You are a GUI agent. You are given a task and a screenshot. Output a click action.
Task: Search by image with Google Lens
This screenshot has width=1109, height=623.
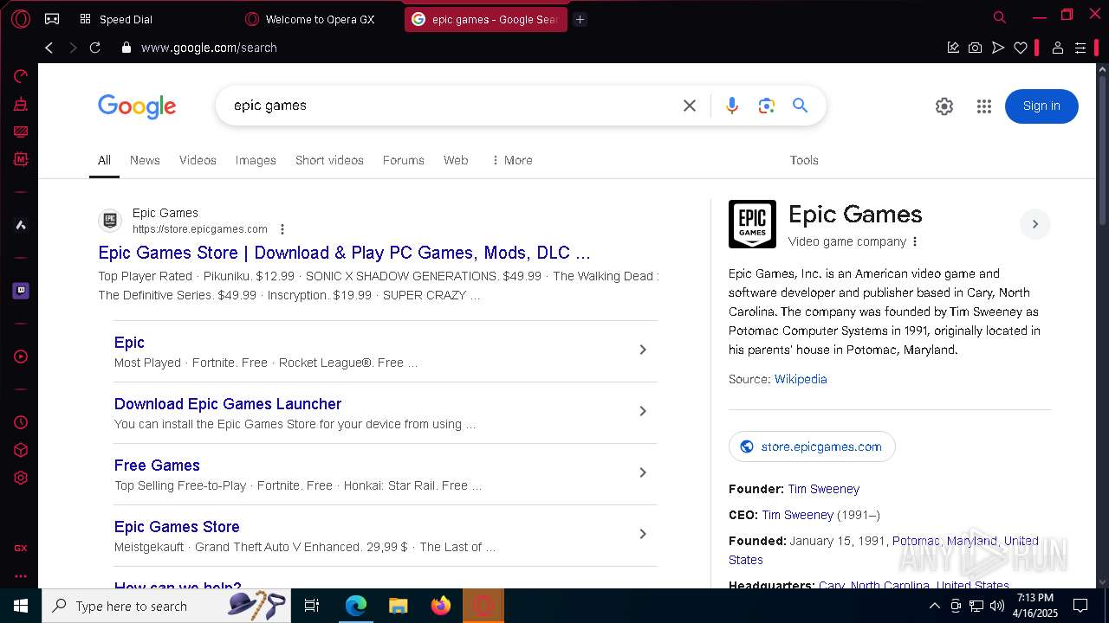(x=766, y=106)
